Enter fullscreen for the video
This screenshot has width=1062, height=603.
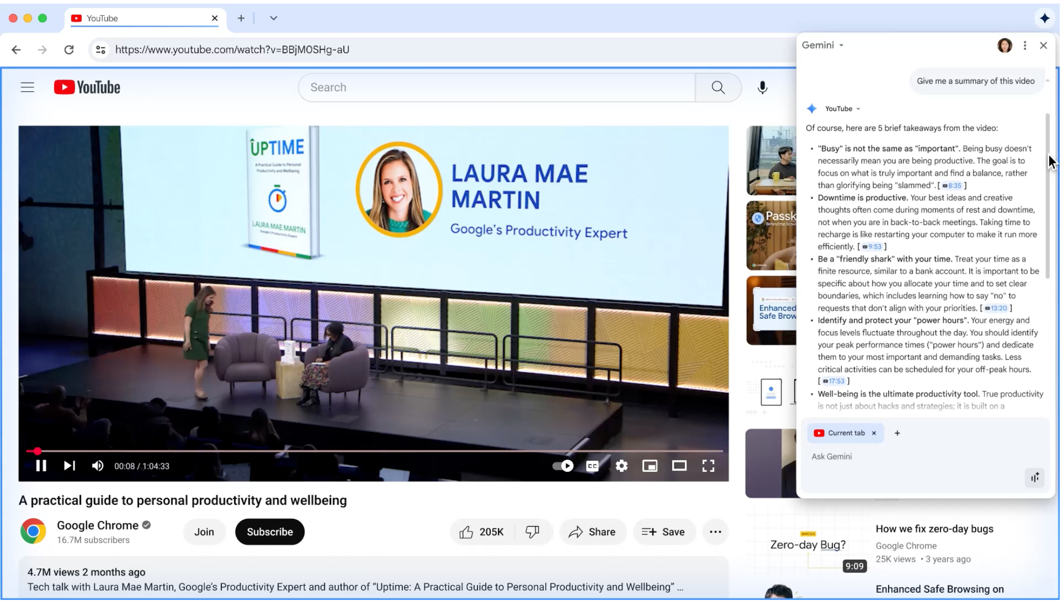(709, 466)
